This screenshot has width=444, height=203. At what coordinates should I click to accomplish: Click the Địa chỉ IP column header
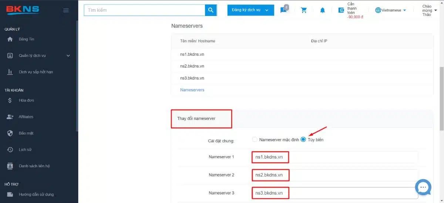(319, 41)
